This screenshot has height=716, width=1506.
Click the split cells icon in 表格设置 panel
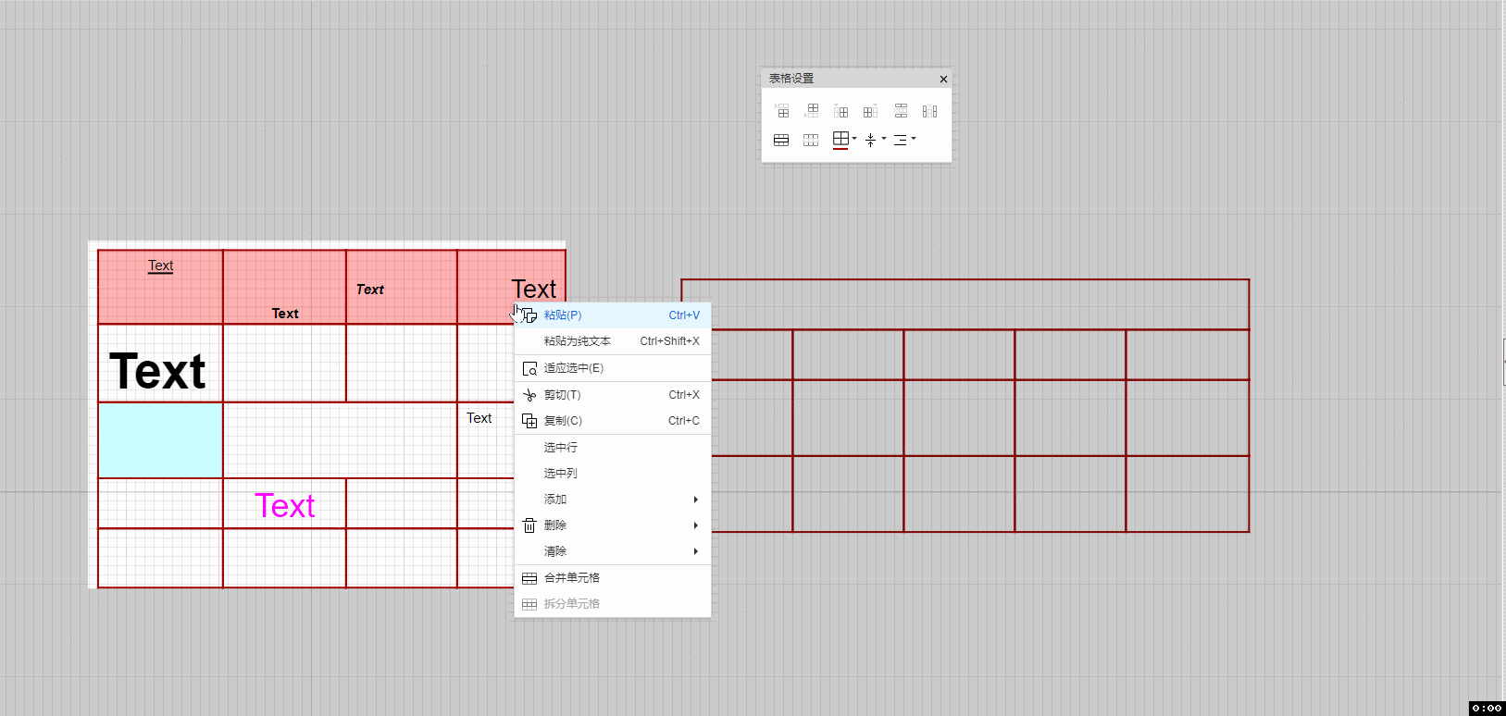coord(811,140)
